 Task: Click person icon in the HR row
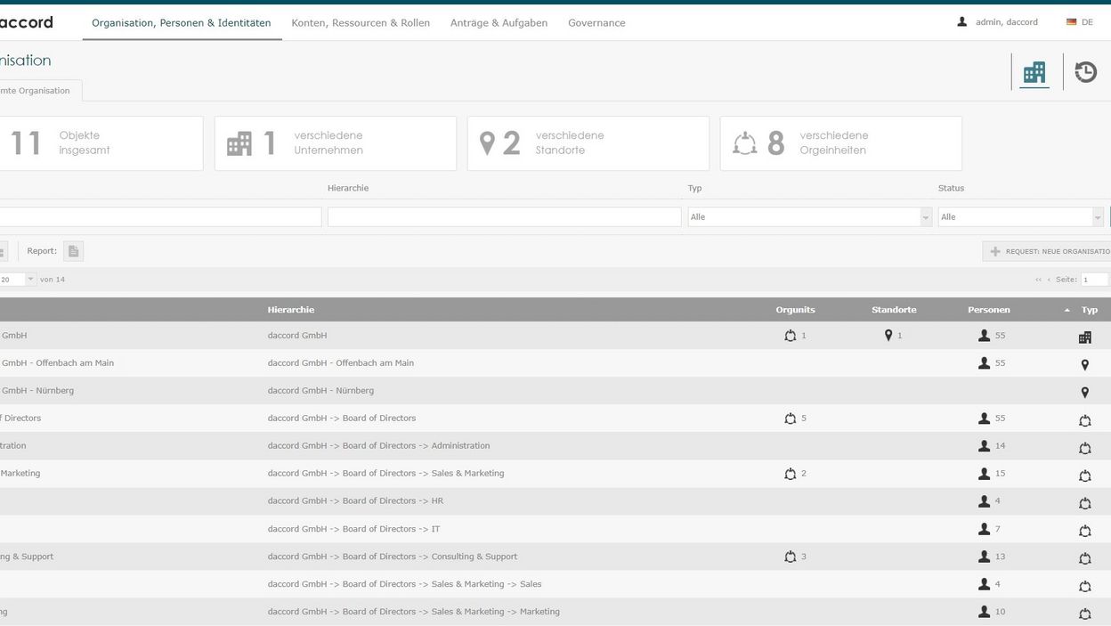(984, 501)
